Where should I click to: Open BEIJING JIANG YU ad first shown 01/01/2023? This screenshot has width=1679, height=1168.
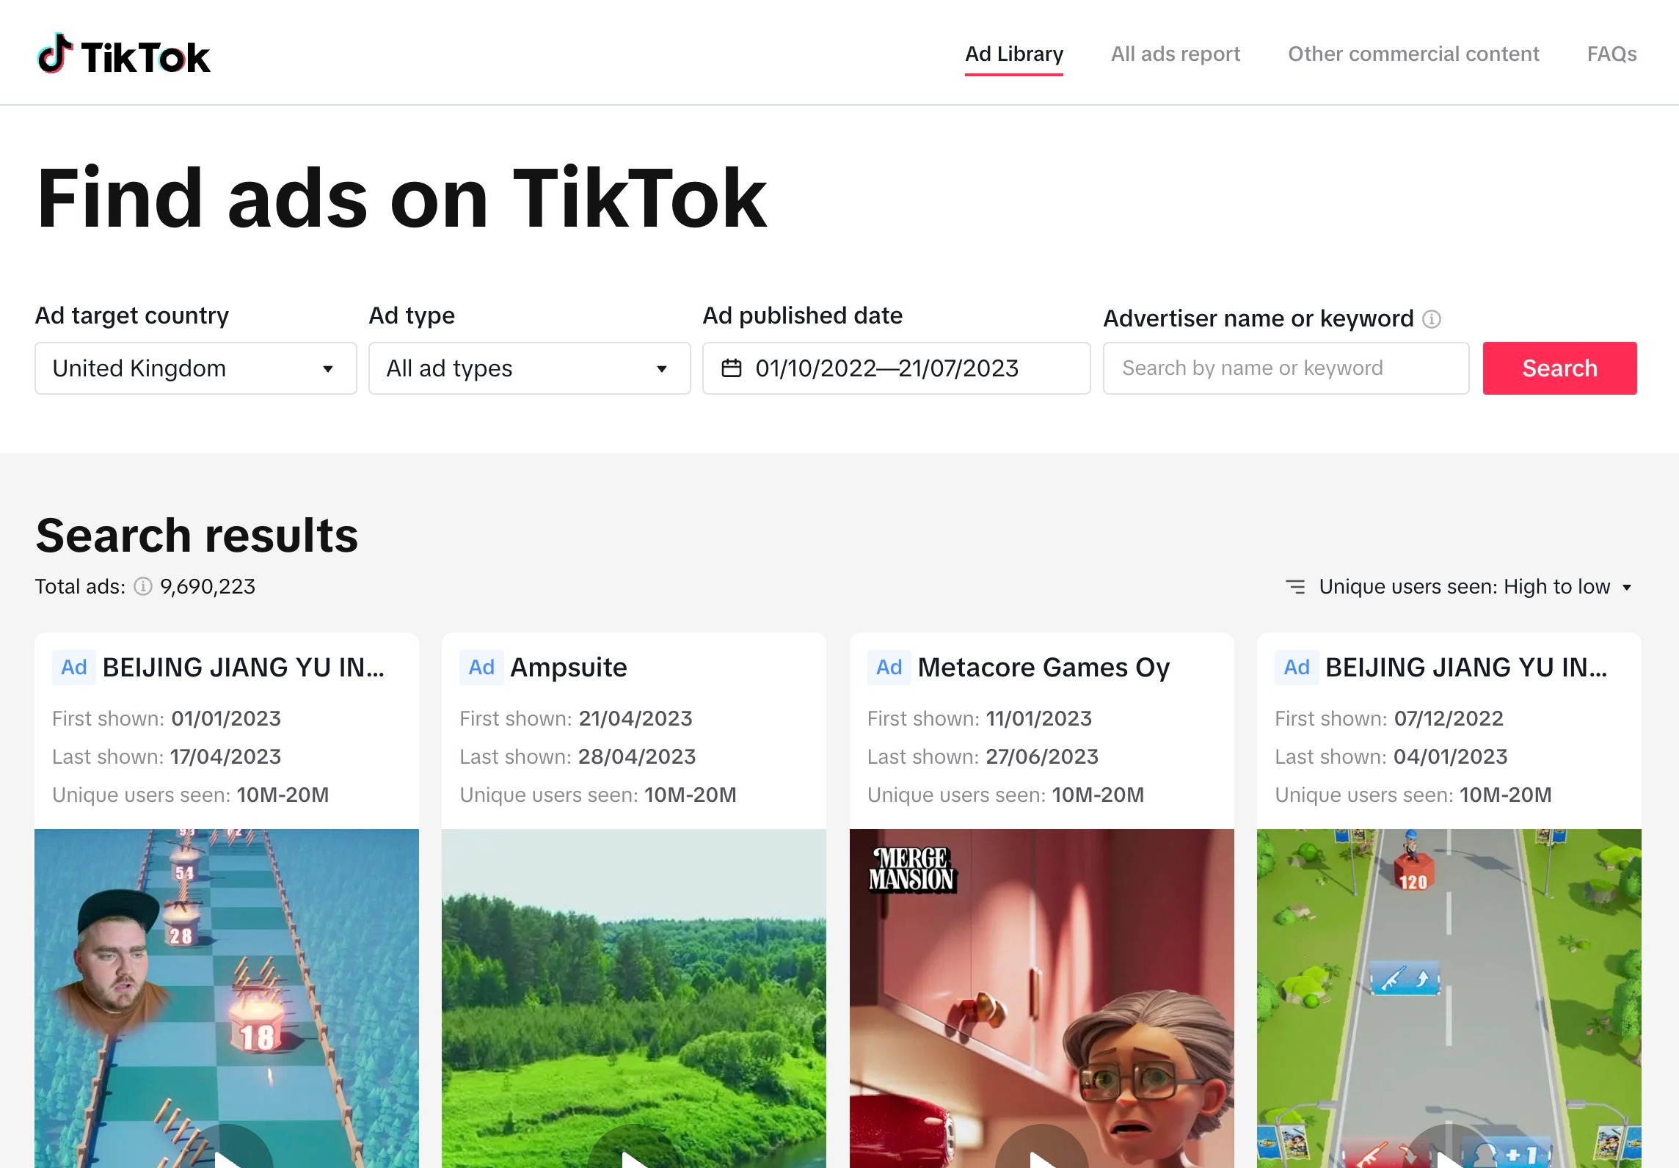(x=243, y=667)
